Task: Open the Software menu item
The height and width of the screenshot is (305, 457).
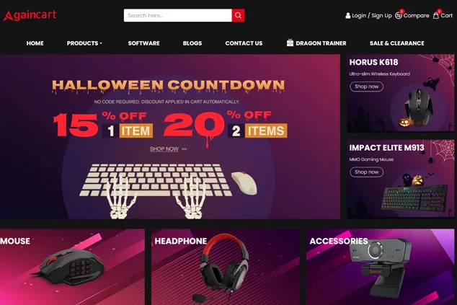Action: tap(143, 43)
